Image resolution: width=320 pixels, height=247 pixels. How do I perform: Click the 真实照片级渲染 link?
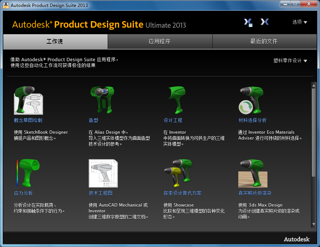coord(255,193)
